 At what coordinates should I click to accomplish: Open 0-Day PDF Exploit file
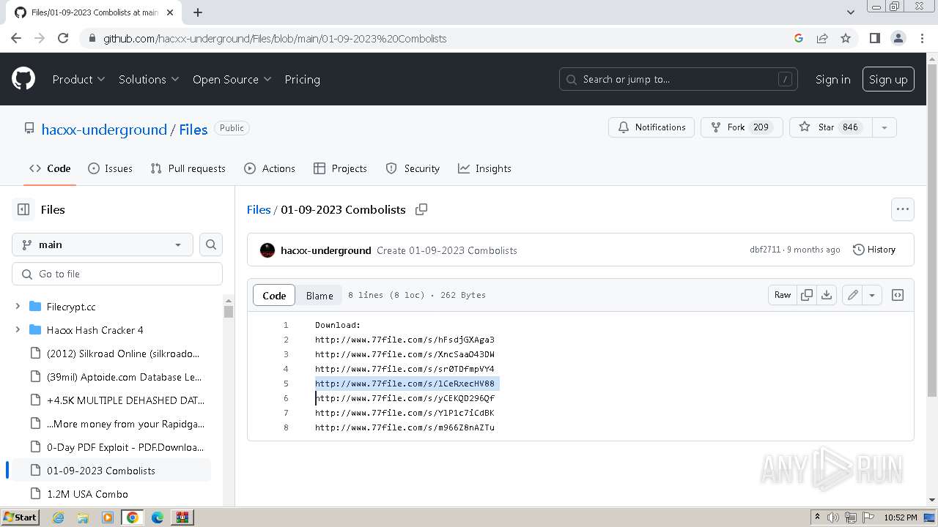coord(125,447)
